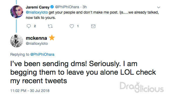Click the reply count number 2

point(35,26)
